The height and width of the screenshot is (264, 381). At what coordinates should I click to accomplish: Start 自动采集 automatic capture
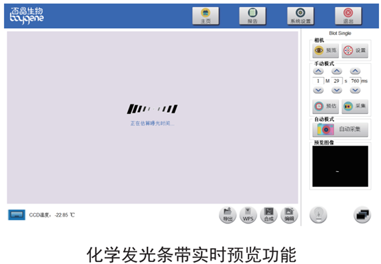point(340,129)
